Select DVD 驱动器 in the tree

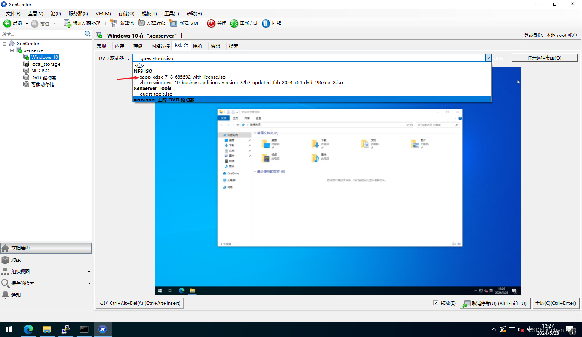point(44,78)
